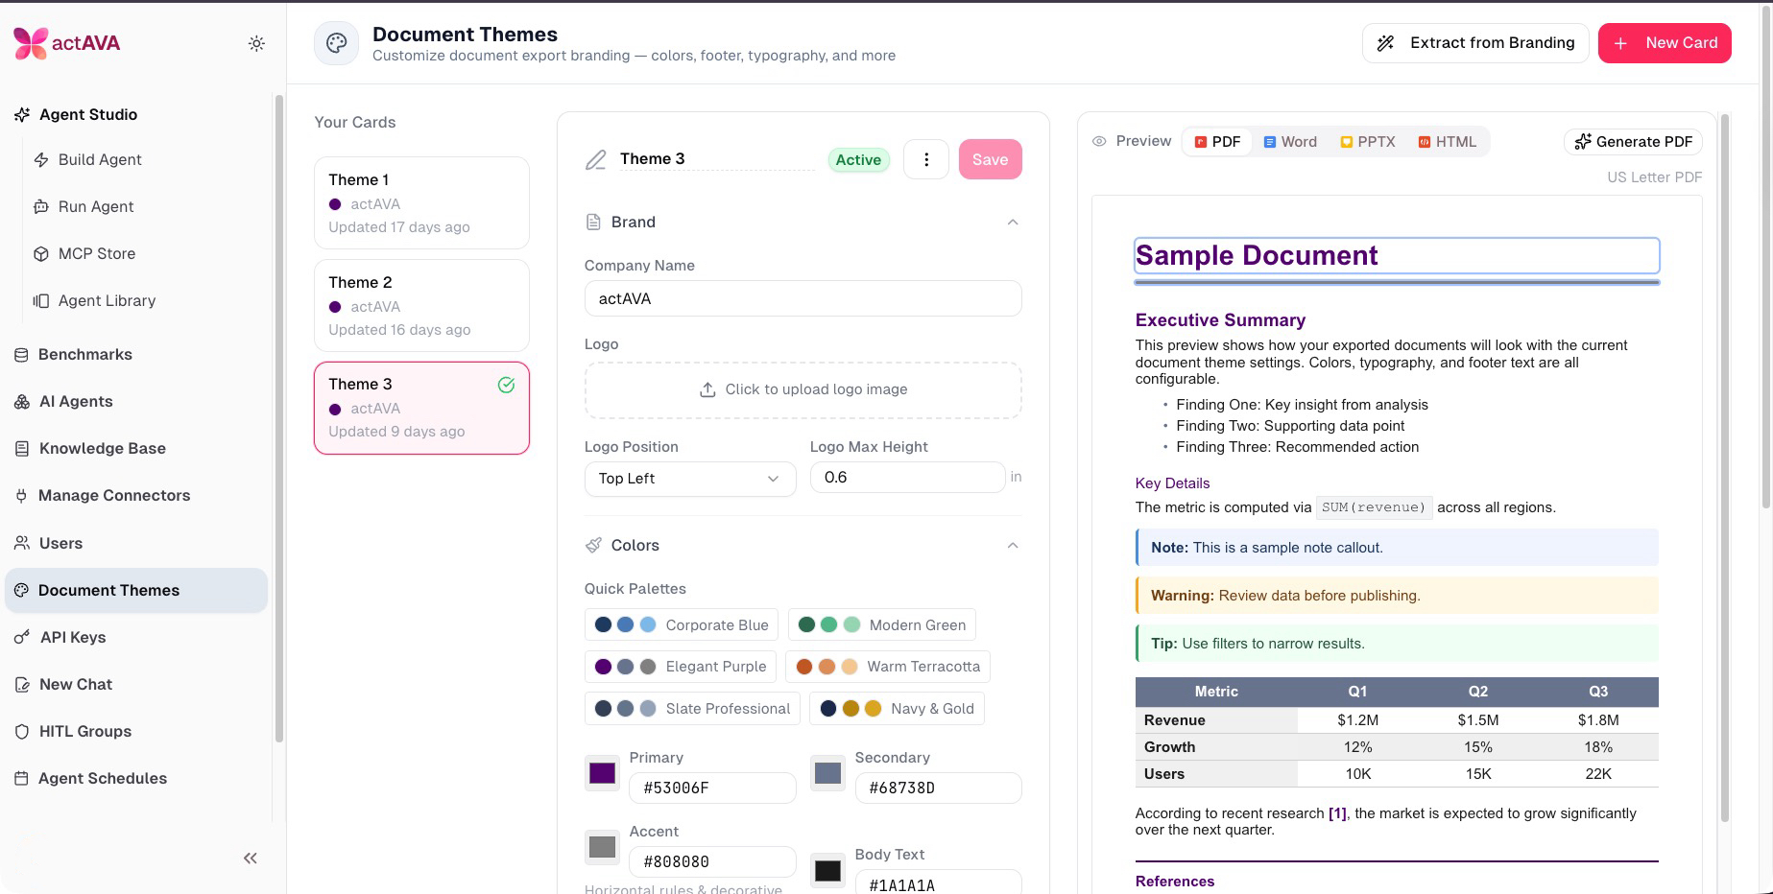Click the palette icon beside Document Themes title
This screenshot has height=894, width=1773.
(336, 43)
